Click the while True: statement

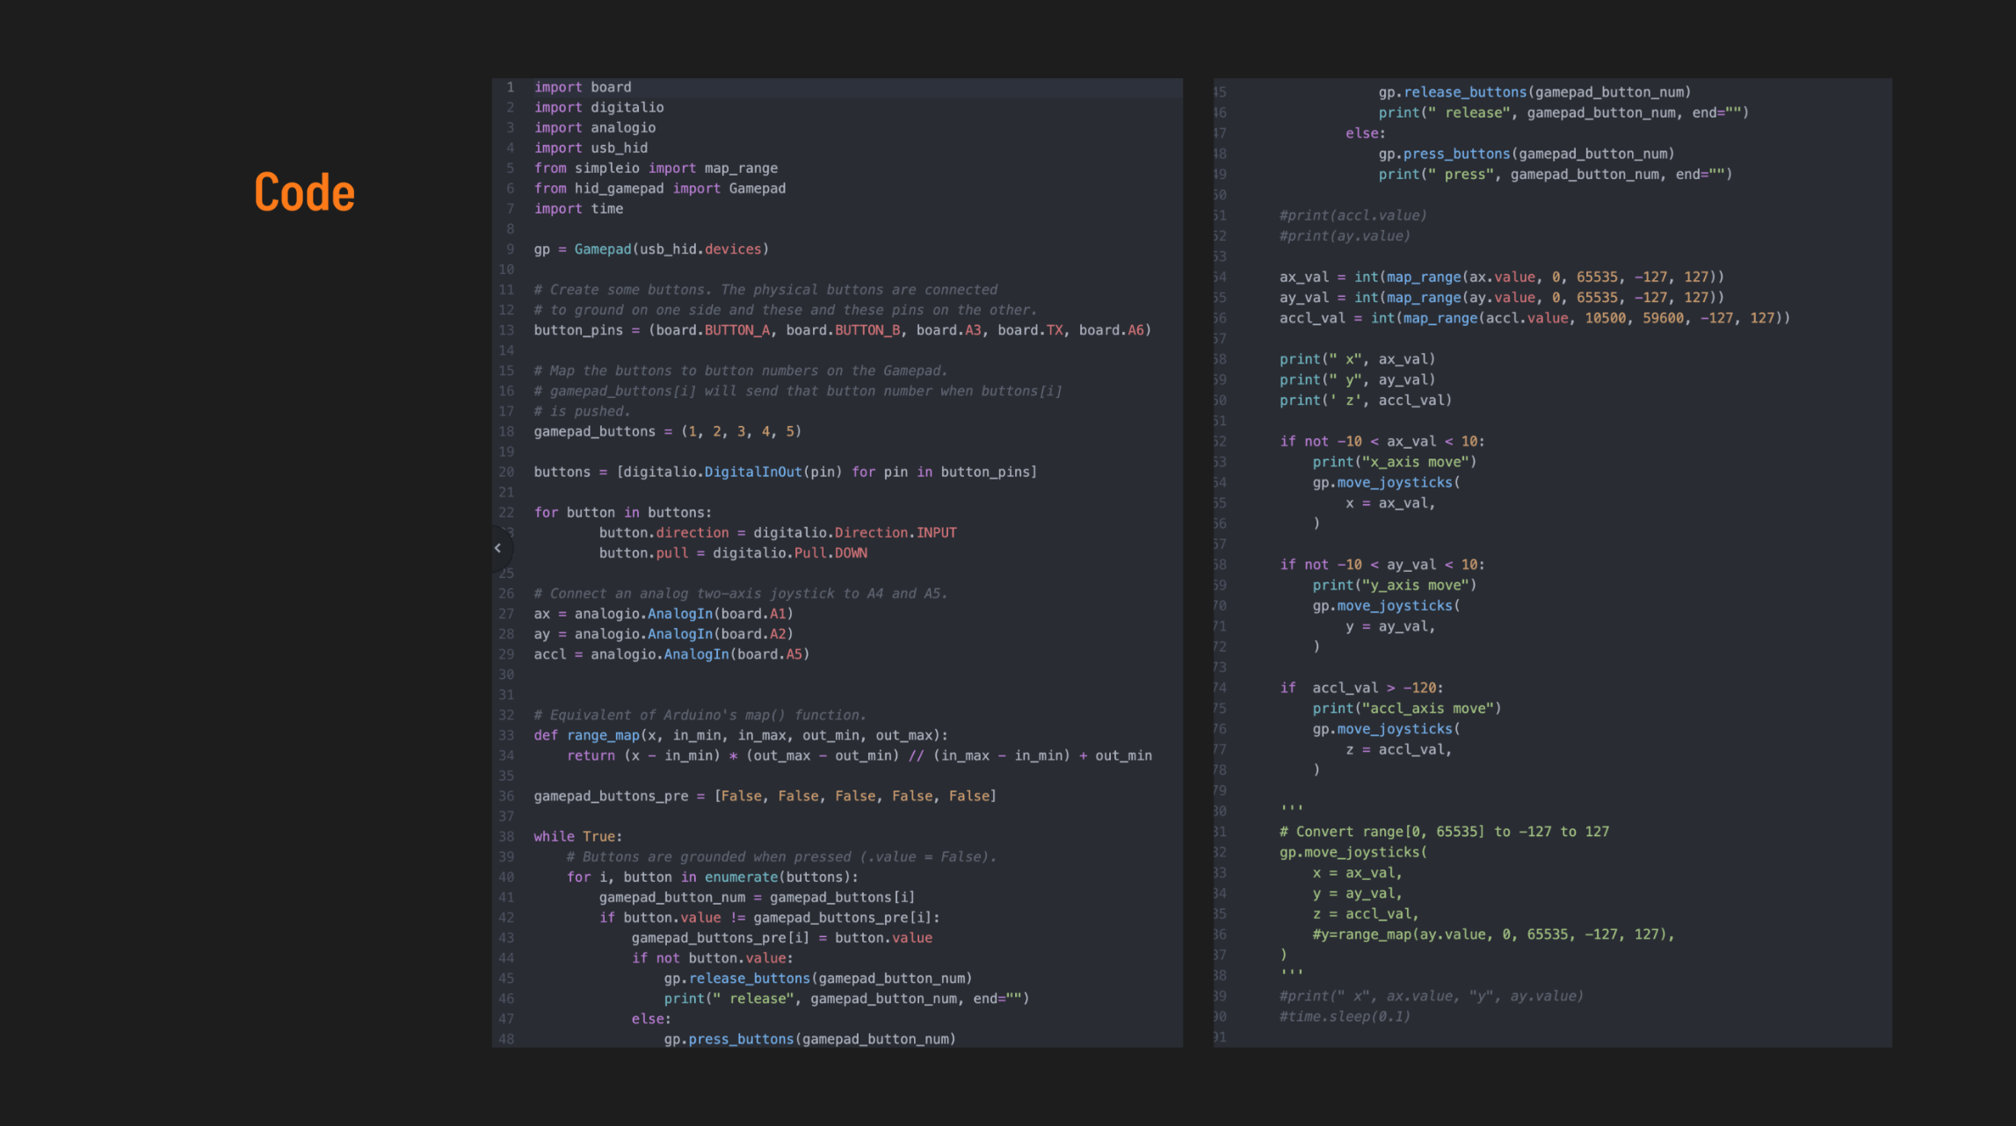click(577, 836)
